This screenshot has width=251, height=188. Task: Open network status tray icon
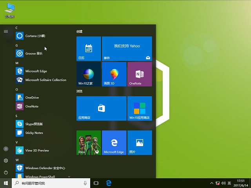coord(218,183)
